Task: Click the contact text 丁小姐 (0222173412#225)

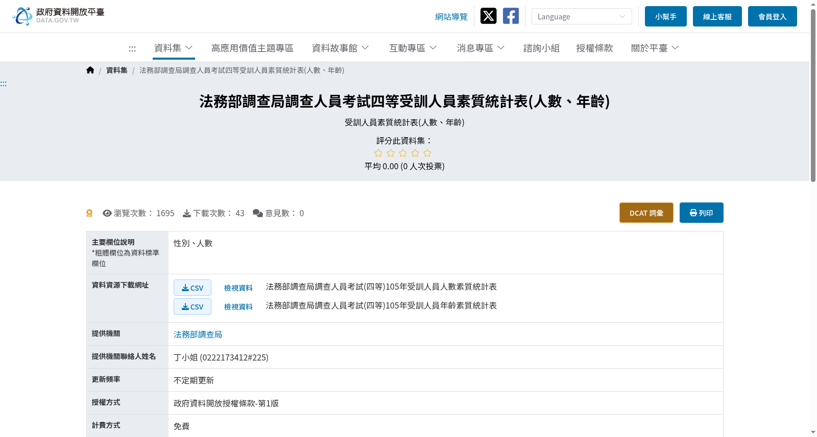Action: (221, 357)
